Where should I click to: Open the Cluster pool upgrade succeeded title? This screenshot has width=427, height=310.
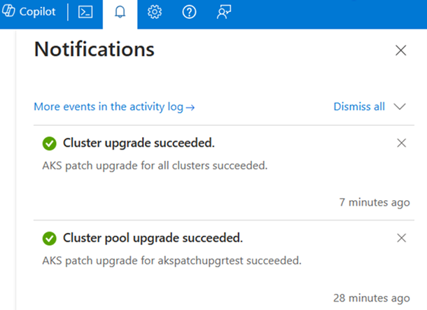[153, 239]
